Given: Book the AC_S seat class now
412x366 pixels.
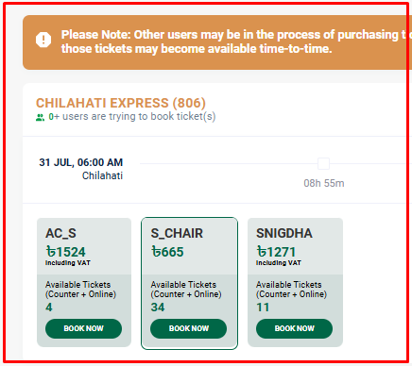Looking at the screenshot, I should 83,328.
